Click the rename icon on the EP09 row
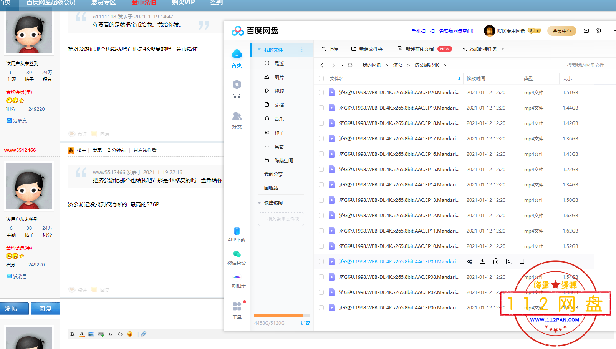This screenshot has height=349, width=616. pyautogui.click(x=509, y=261)
